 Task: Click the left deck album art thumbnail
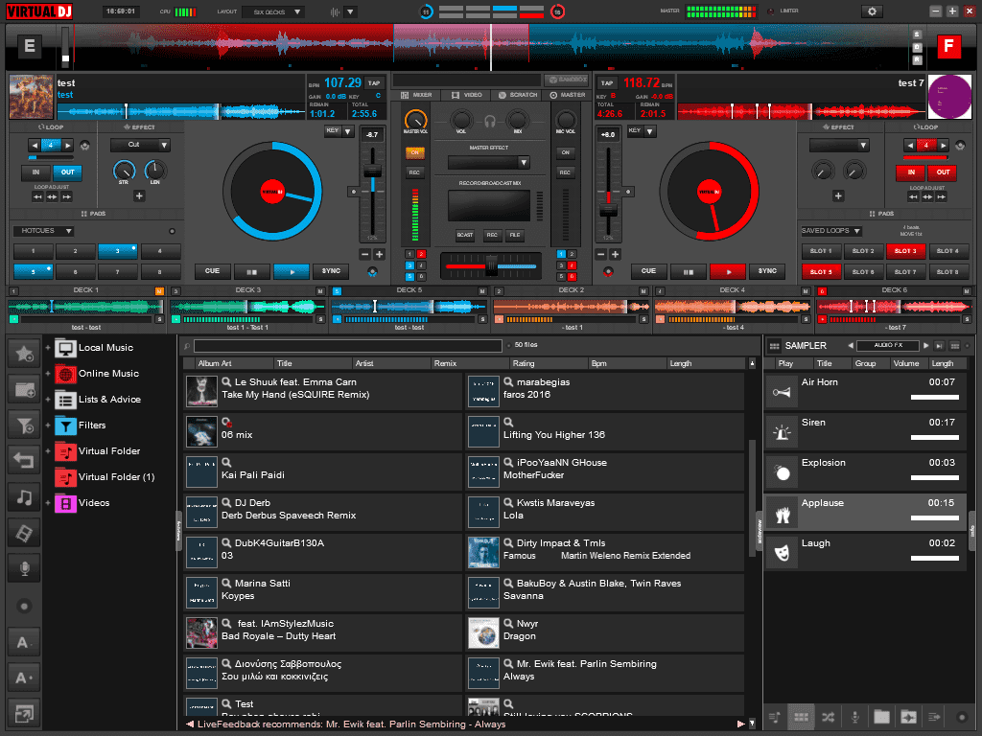32,97
